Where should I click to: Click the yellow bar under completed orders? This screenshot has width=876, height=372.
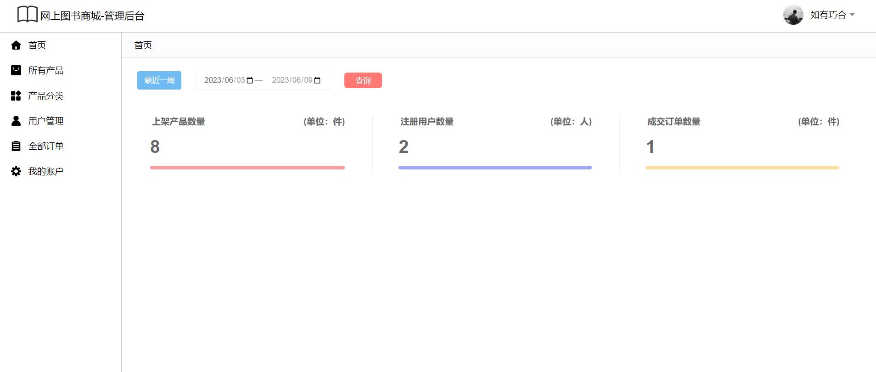point(742,168)
